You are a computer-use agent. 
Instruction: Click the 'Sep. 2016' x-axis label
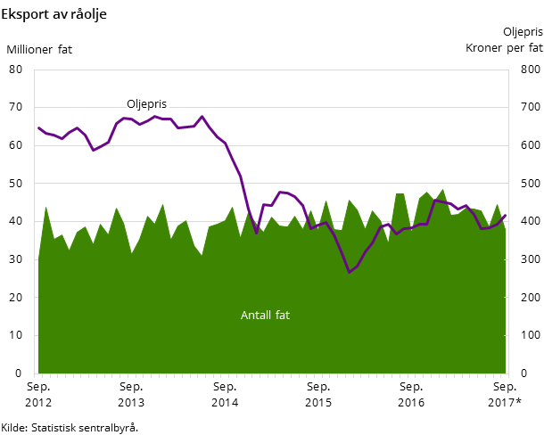pyautogui.click(x=411, y=394)
